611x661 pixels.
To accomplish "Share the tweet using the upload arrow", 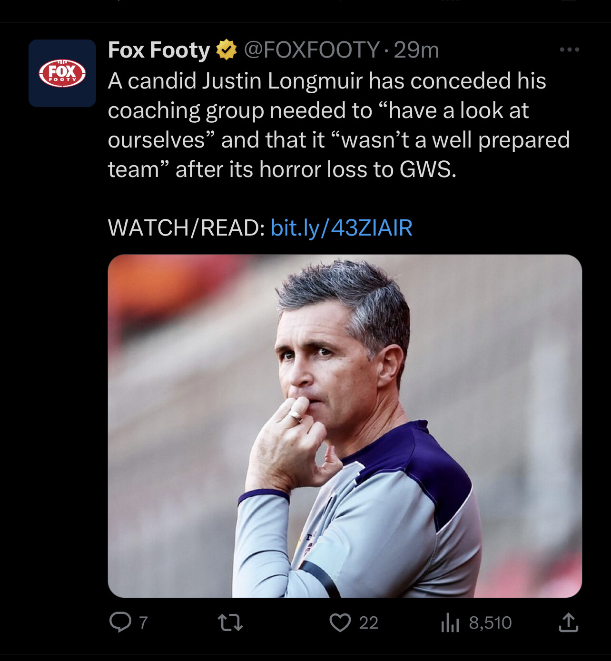I will pos(568,622).
